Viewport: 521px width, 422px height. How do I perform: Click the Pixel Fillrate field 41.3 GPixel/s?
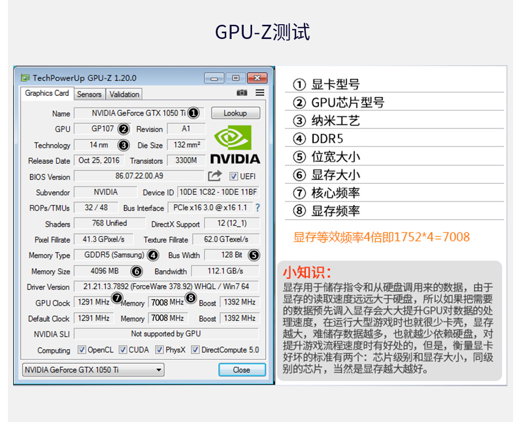(104, 239)
